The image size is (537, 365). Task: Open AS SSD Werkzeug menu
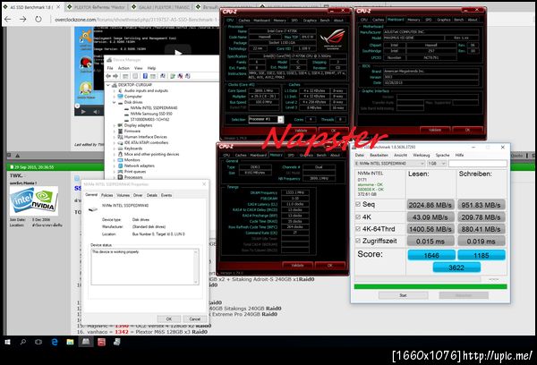pyautogui.click(x=421, y=155)
